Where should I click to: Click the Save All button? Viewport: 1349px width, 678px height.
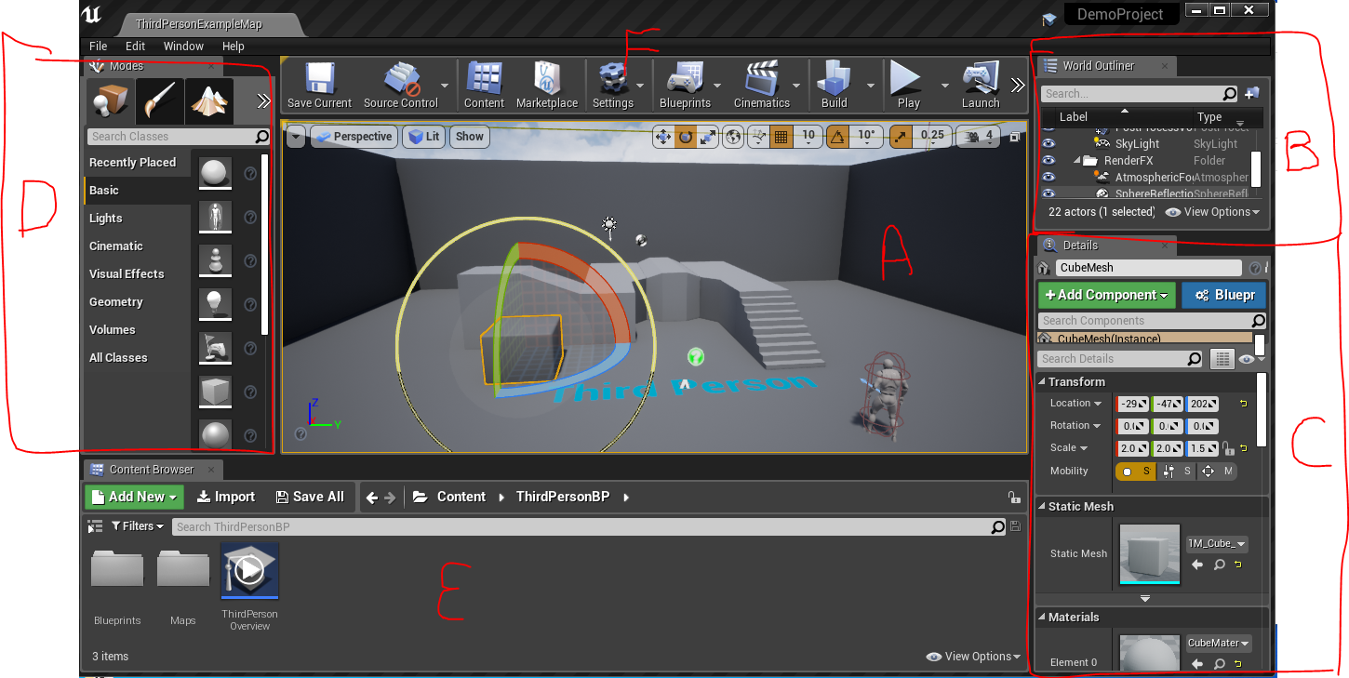pos(310,498)
